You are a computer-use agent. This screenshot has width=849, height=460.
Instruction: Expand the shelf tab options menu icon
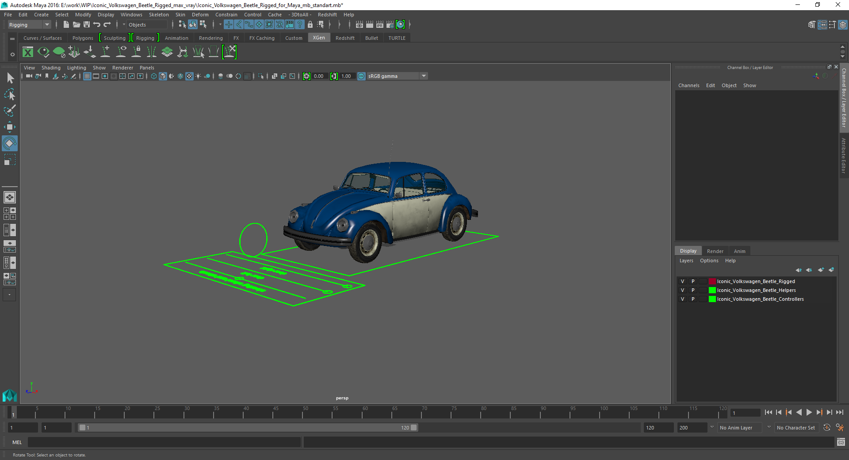click(12, 38)
